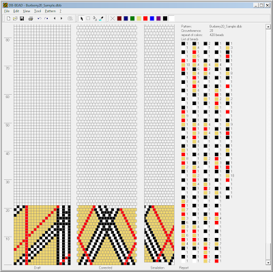
Task: Open an existing pattern file
Action: (15, 18)
